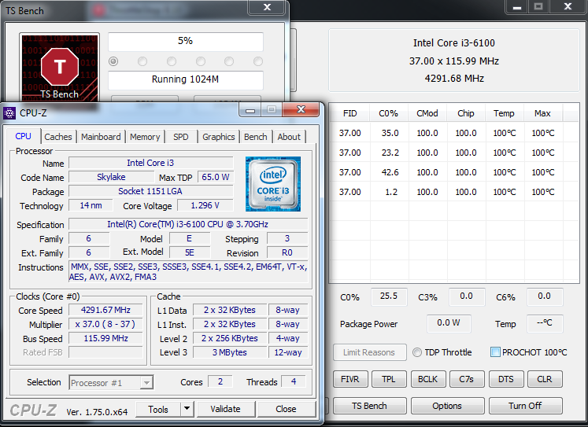
Task: Switch to the Bench tab in CPU-Z
Action: coord(255,137)
